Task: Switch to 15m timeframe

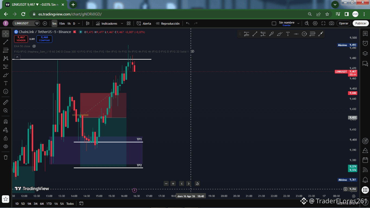Action: click(x=62, y=24)
